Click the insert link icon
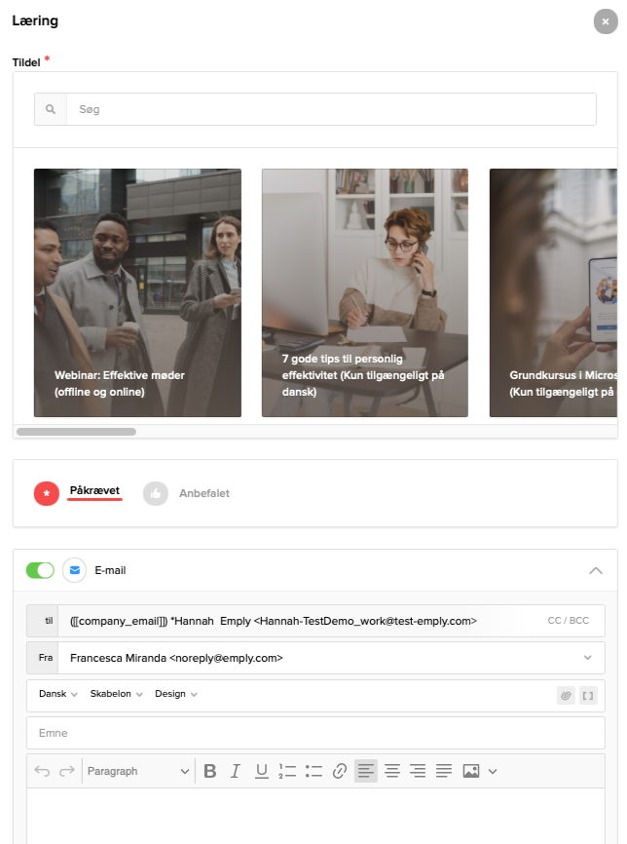627x844 pixels. (340, 771)
